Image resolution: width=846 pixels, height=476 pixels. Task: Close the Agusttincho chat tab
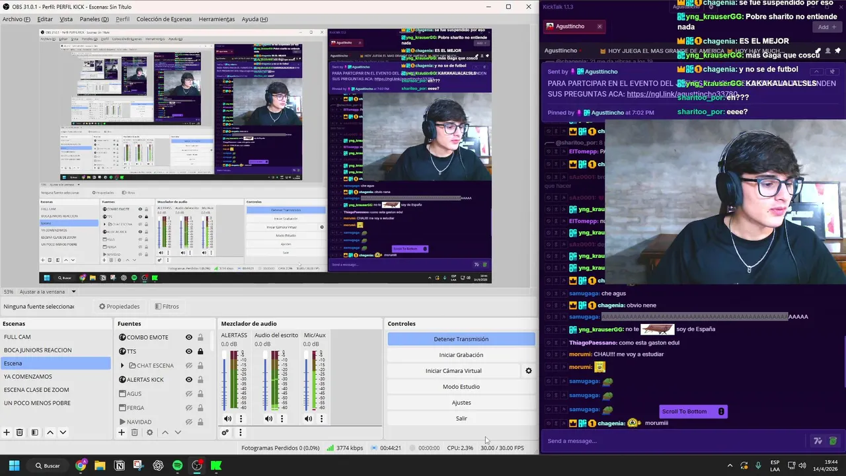[599, 26]
